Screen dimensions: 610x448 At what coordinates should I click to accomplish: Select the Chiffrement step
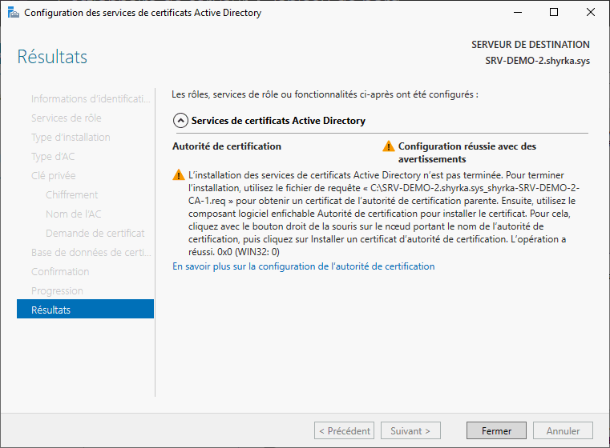[71, 194]
